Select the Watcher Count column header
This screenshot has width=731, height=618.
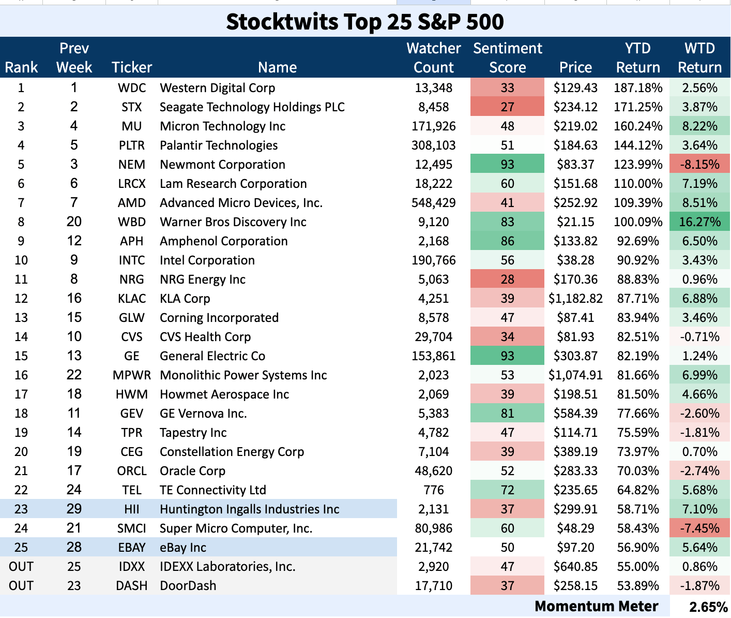434,57
